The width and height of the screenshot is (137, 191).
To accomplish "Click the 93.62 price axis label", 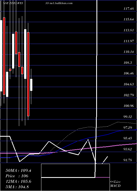I will (x=128, y=149).
